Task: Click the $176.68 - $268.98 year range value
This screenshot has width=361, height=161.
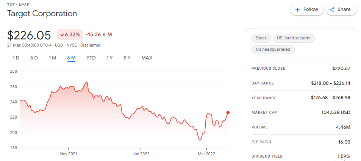Action: [x=331, y=98]
